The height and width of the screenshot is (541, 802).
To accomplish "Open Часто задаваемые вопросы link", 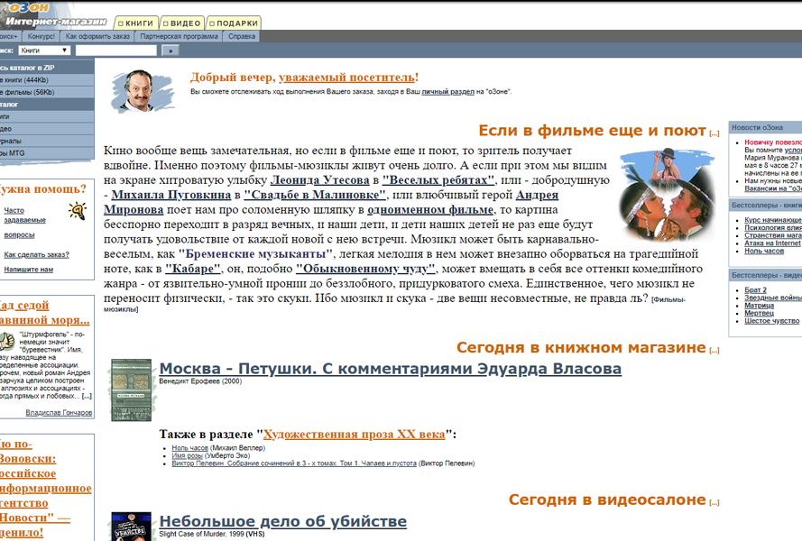I will 24,223.
